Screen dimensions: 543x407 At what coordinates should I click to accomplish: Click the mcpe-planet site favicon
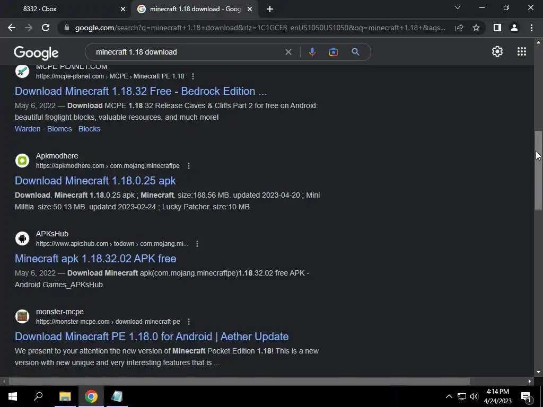pos(22,72)
